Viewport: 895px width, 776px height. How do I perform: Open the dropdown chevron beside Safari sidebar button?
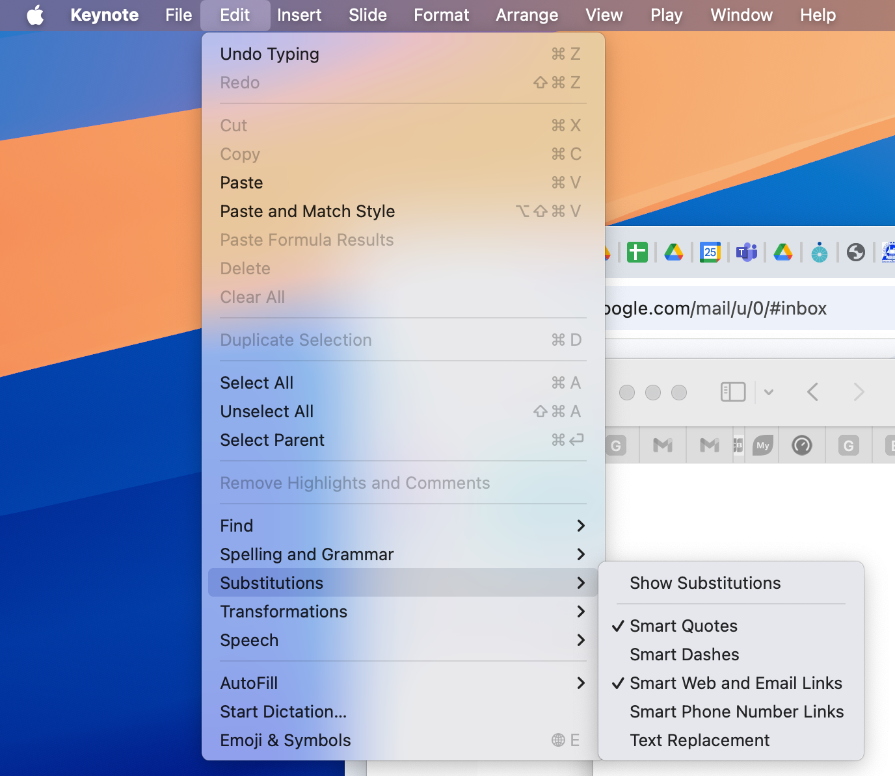[769, 392]
